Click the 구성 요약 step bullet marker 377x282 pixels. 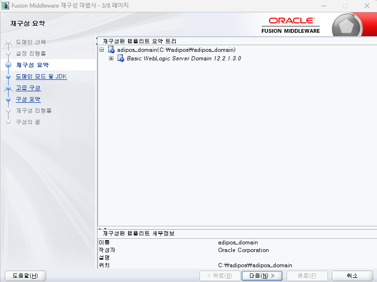point(9,99)
